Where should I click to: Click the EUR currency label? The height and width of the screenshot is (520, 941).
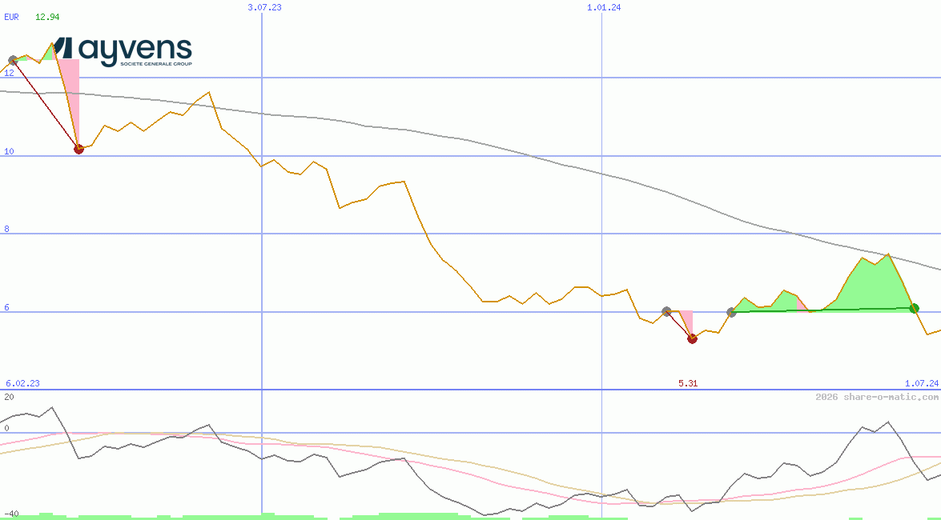click(11, 17)
